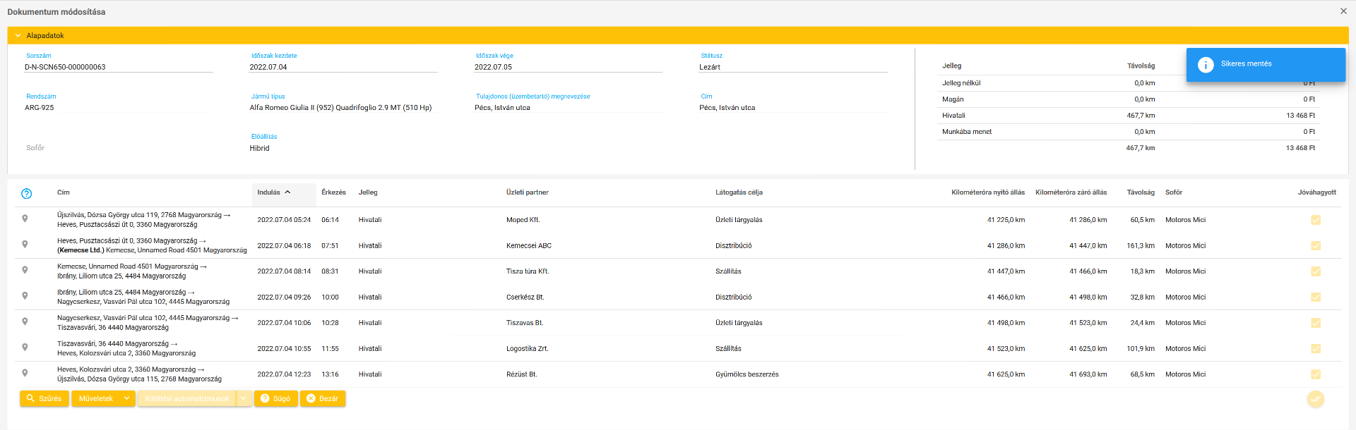
Task: Click the Státusz field showing Lezárt
Action: click(x=793, y=67)
